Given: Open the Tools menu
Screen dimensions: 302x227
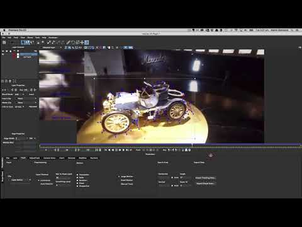Looking at the screenshot, I should point(37,38).
